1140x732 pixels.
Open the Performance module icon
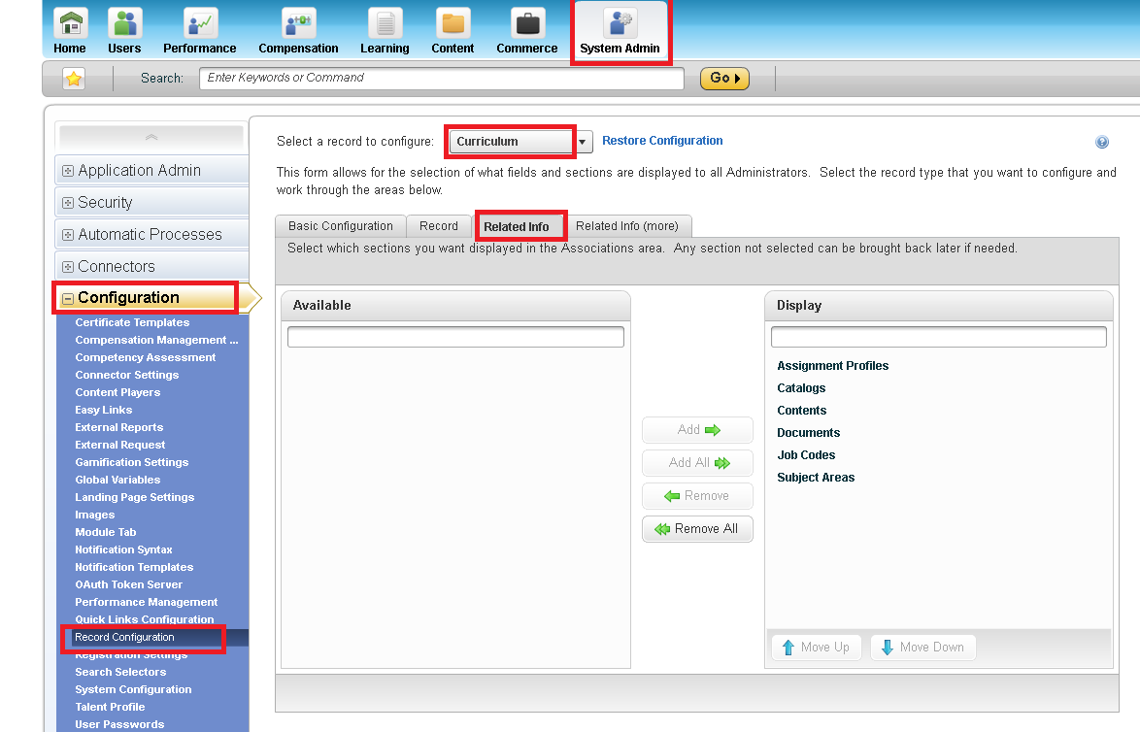(200, 23)
